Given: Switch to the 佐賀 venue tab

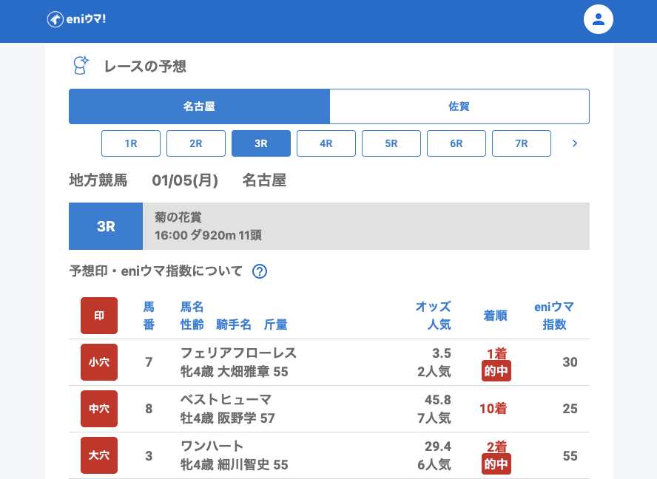Looking at the screenshot, I should [459, 106].
